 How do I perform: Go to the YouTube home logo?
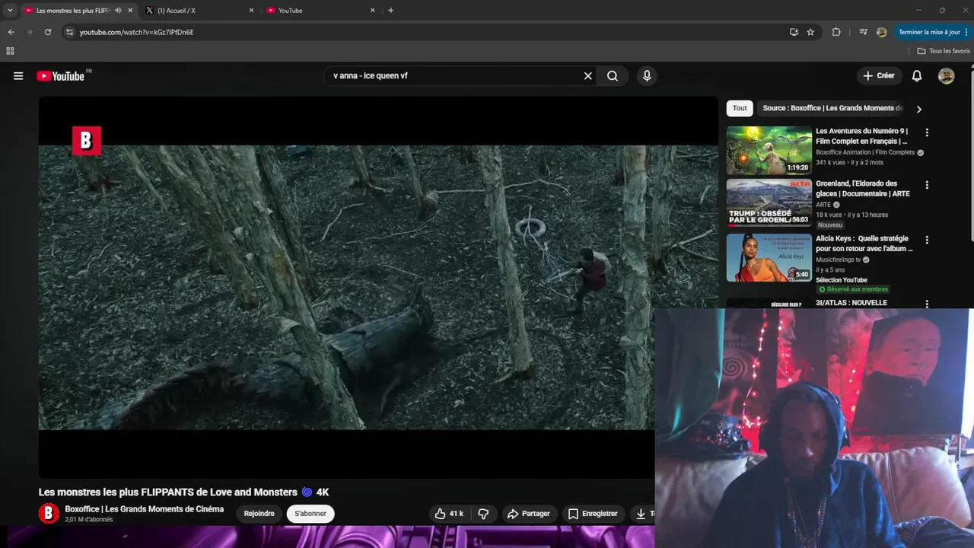(x=60, y=76)
